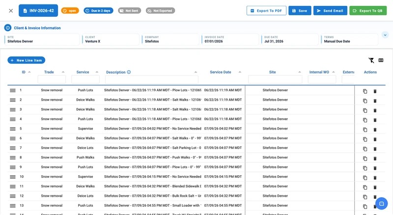Sort by the Site column
Image resolution: width=393 pixels, height=215 pixels.
pyautogui.click(x=300, y=72)
